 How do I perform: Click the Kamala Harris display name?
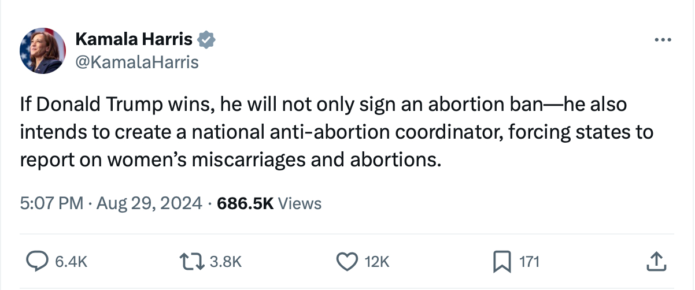134,40
